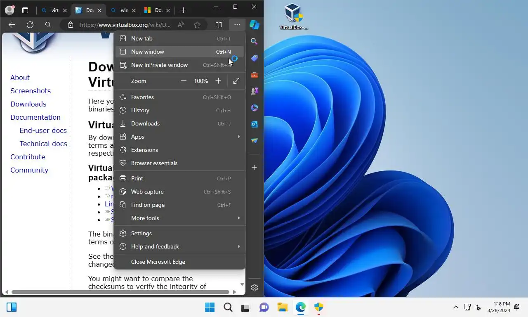The width and height of the screenshot is (528, 317).
Task: Open Windows Security shield in taskbar
Action: click(318, 307)
